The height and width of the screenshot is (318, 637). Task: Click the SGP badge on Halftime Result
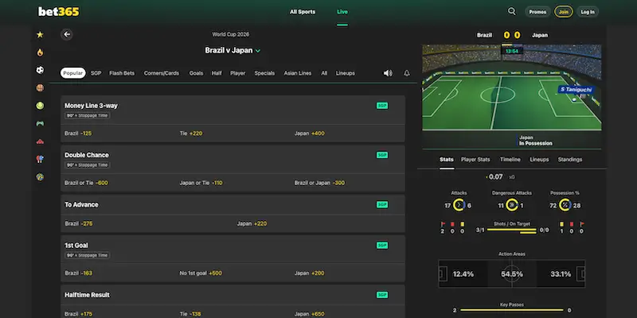pyautogui.click(x=382, y=295)
